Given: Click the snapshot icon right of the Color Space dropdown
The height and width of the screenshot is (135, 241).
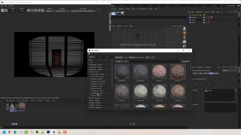Looking at the screenshot, I should pos(99,10).
